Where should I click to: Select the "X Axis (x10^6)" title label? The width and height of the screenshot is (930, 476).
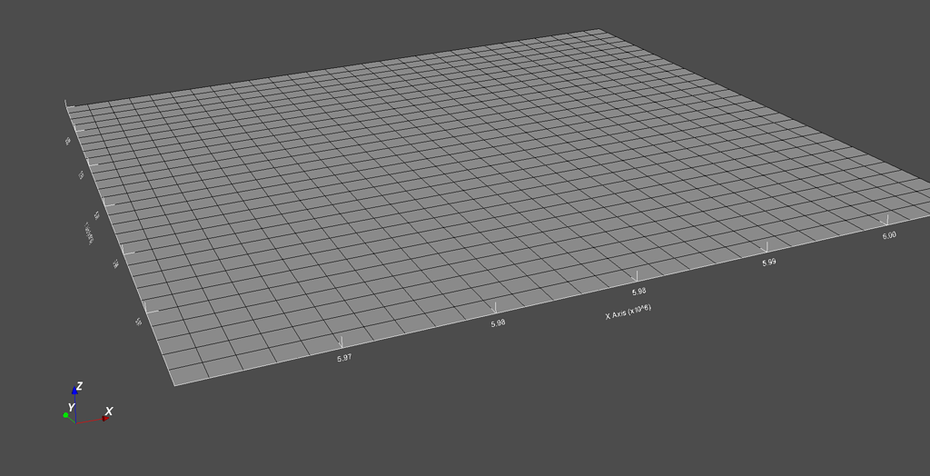[628, 312]
